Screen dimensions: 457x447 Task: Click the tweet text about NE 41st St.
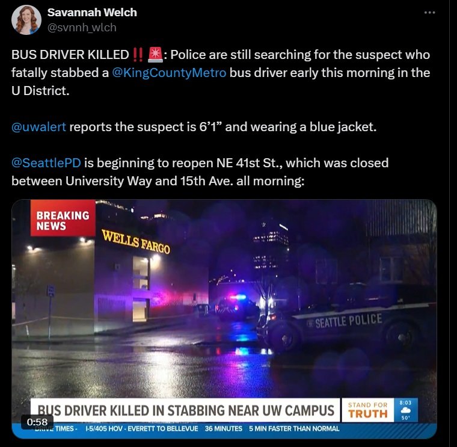pyautogui.click(x=200, y=171)
